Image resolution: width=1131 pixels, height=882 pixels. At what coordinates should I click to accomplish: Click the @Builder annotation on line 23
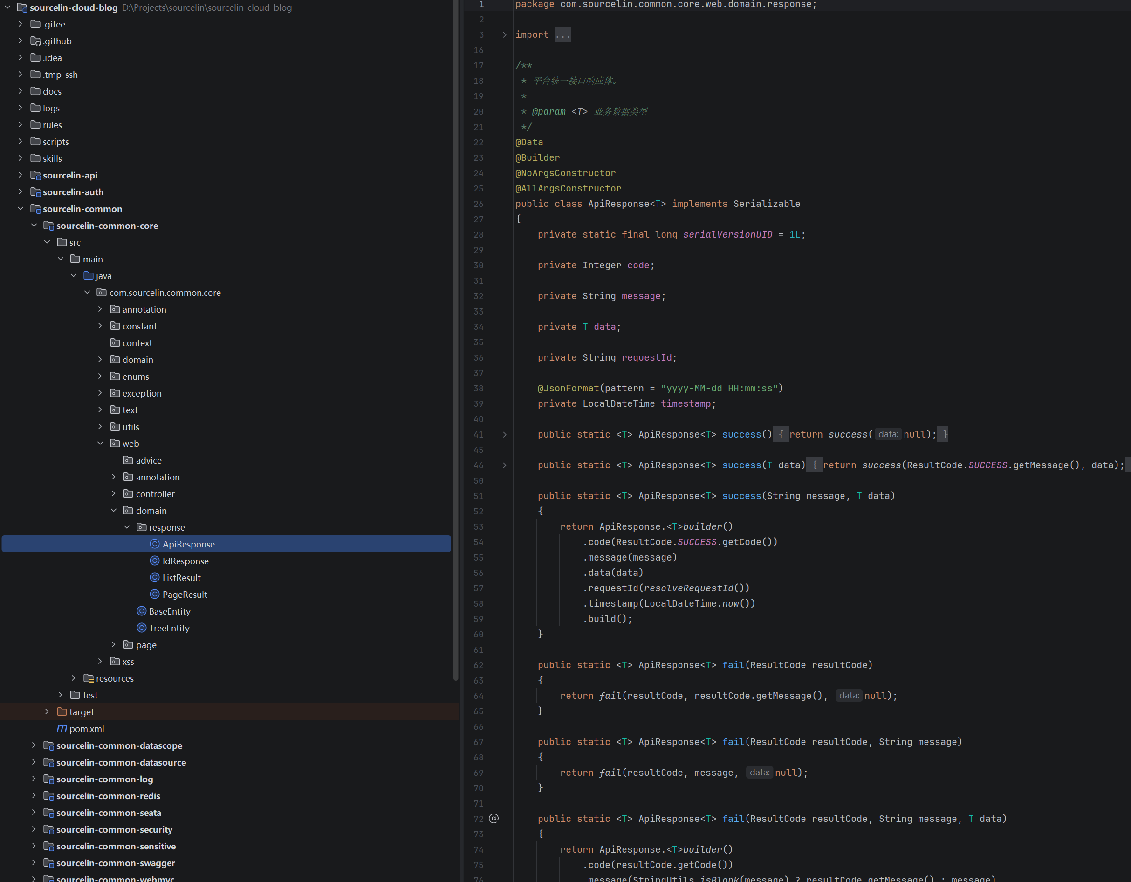[537, 158]
